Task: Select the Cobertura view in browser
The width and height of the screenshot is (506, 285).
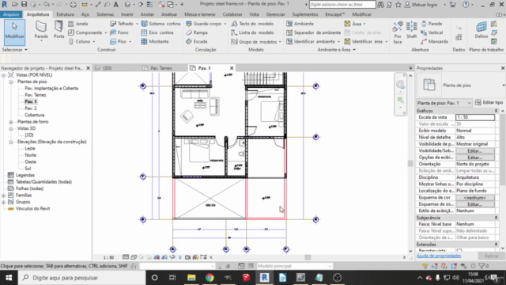Action: (x=35, y=115)
